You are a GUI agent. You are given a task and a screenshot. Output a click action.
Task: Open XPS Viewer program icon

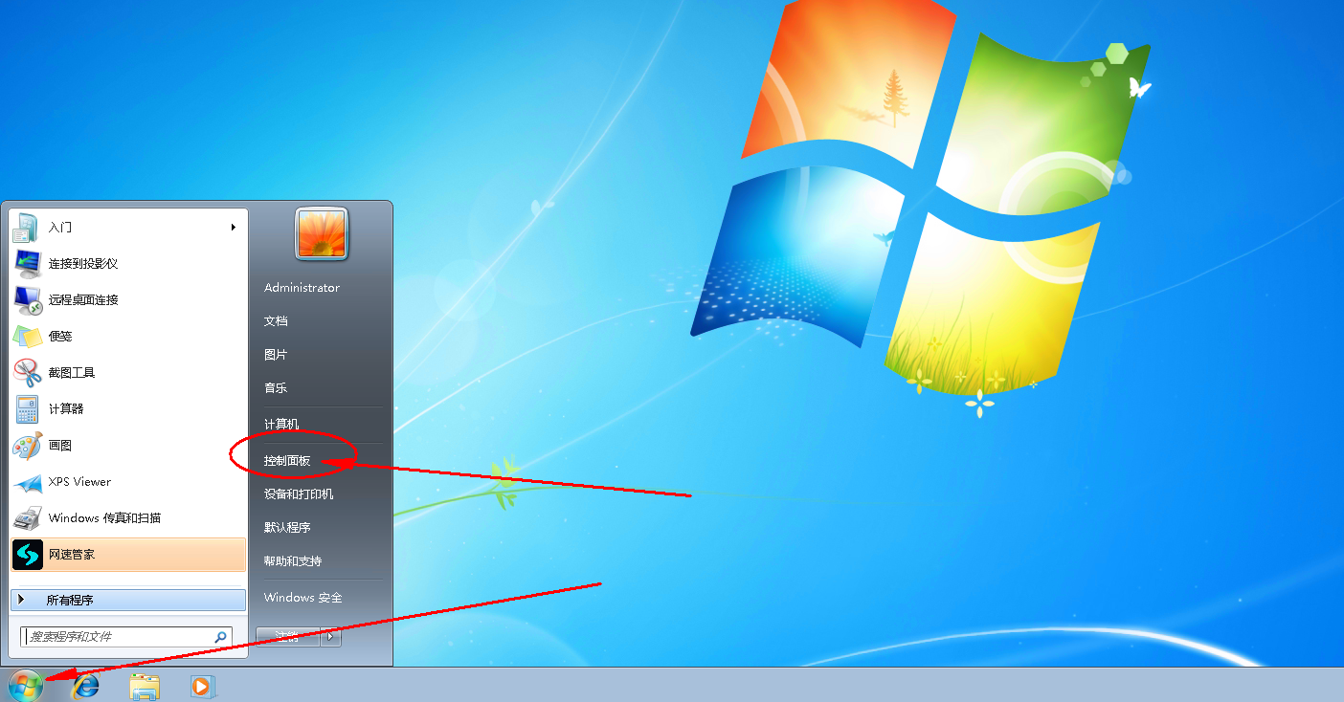(26, 482)
